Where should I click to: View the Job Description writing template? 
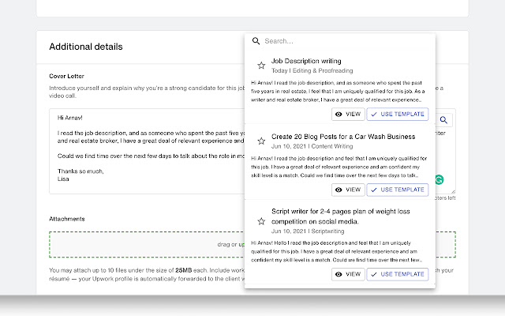(348, 115)
